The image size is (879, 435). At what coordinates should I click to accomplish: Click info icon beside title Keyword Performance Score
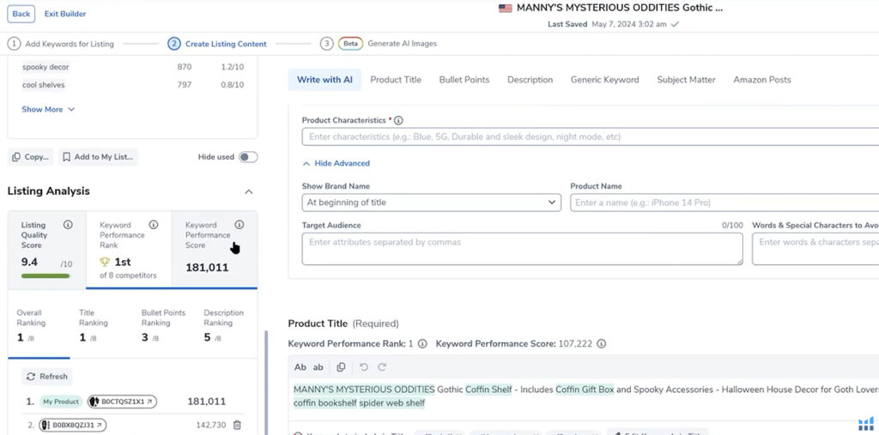click(x=602, y=344)
